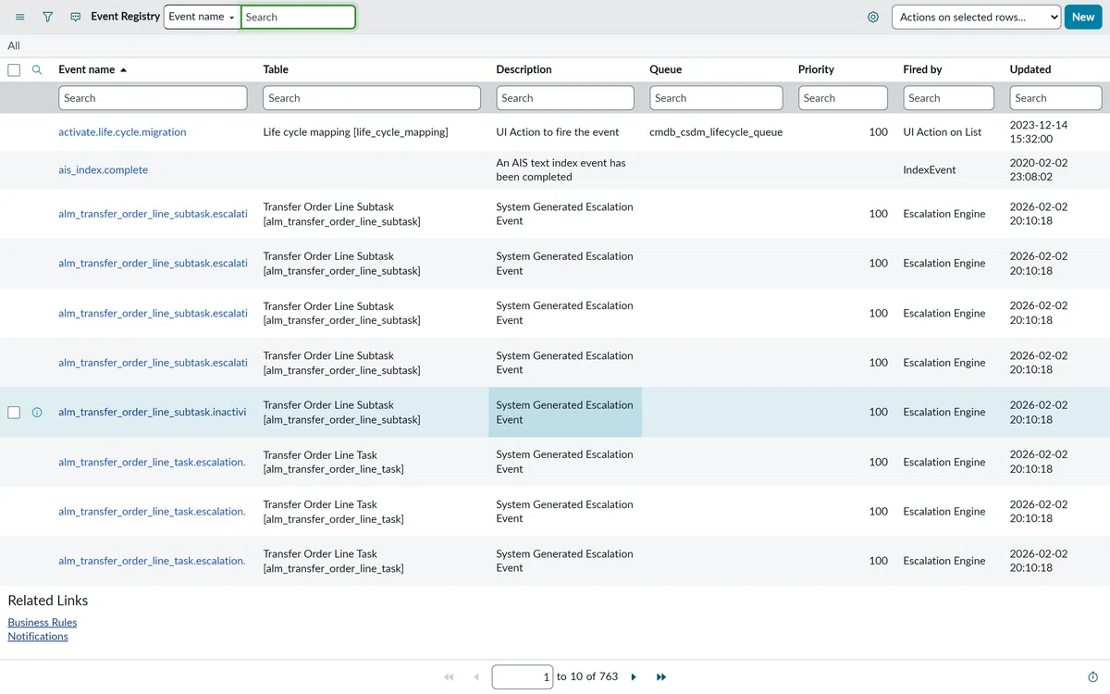
Task: Focus Fired by column search box
Action: [x=948, y=98]
